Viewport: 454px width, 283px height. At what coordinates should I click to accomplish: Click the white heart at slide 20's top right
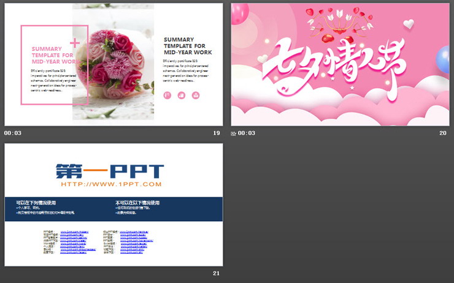(x=409, y=24)
